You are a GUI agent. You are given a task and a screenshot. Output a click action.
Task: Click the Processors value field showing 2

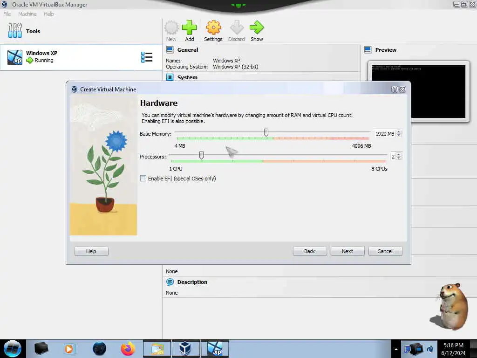point(393,157)
